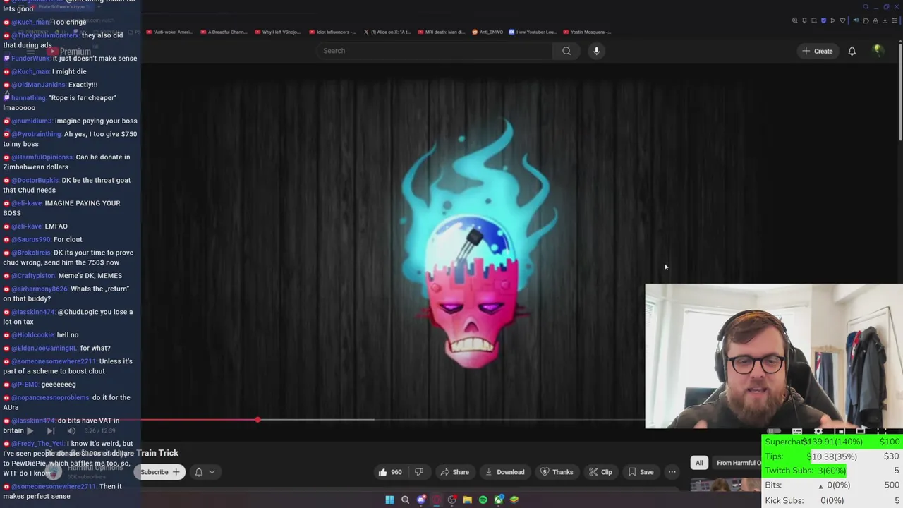This screenshot has width=903, height=508.
Task: Open Windows taskbar search
Action: click(x=405, y=500)
